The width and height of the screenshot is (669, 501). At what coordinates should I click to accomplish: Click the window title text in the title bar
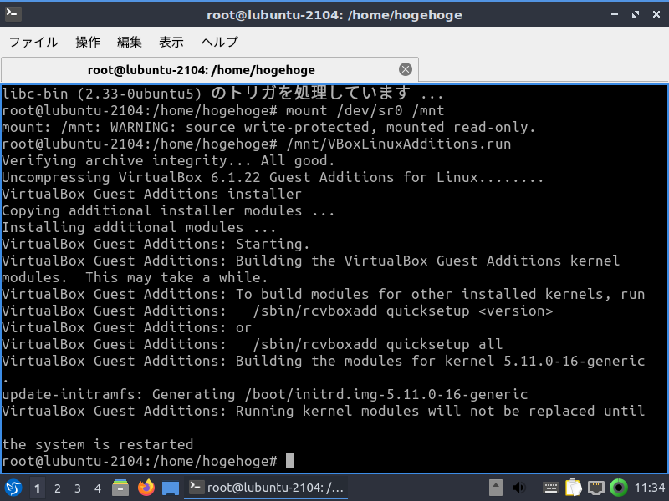click(x=334, y=15)
